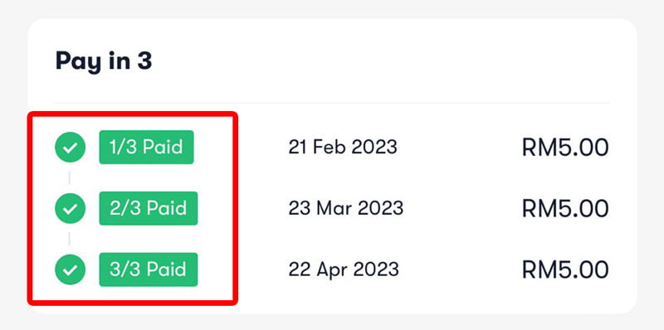
Task: Select the 3/3 Paid status badge
Action: [x=149, y=269]
